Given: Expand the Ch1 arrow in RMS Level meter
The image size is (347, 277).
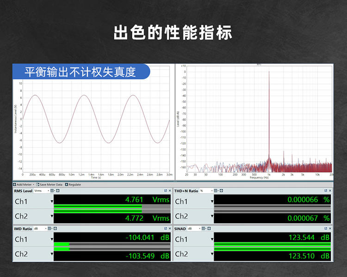Looking at the screenshot, I should [52, 201].
